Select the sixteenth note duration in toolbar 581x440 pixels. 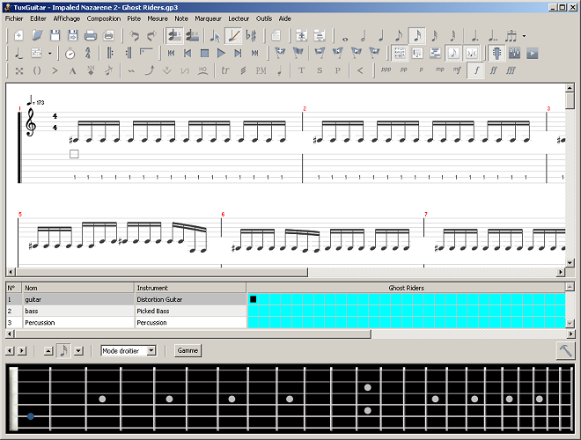pyautogui.click(x=417, y=36)
